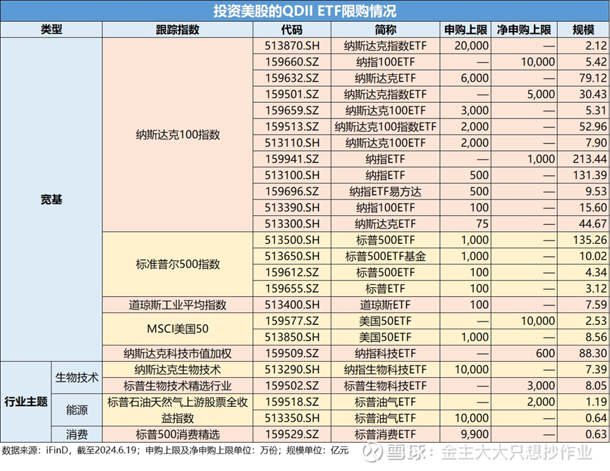Select the 标准普尔500指数 index cell

pyautogui.click(x=178, y=264)
